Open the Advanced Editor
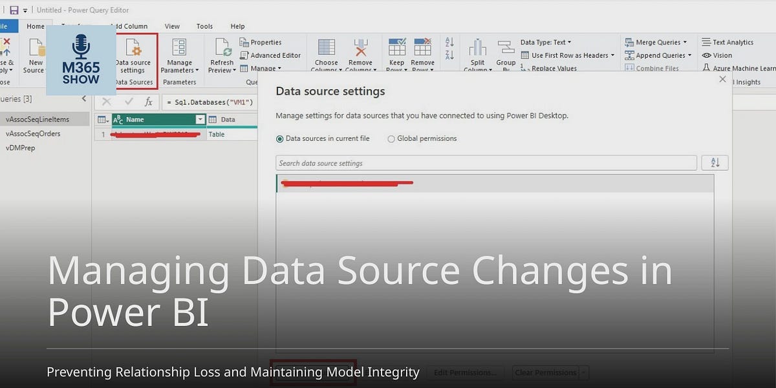 point(270,55)
